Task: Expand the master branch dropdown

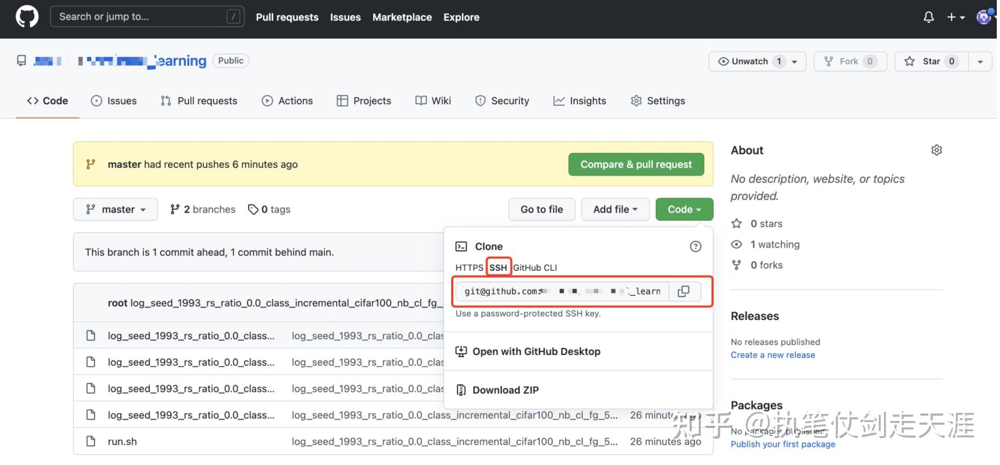Action: [115, 209]
